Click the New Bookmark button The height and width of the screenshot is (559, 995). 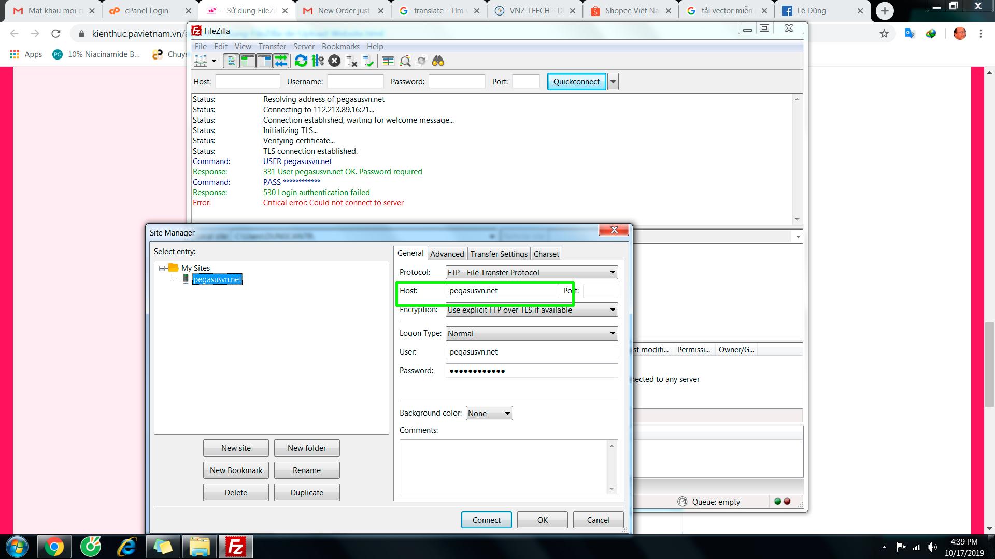(236, 470)
